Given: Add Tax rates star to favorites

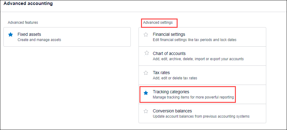Looking at the screenshot, I should (146, 73).
